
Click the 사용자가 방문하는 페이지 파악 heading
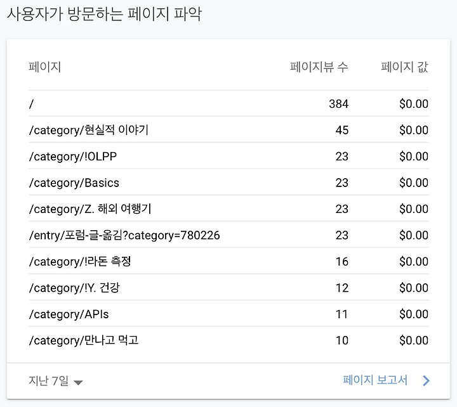point(104,14)
